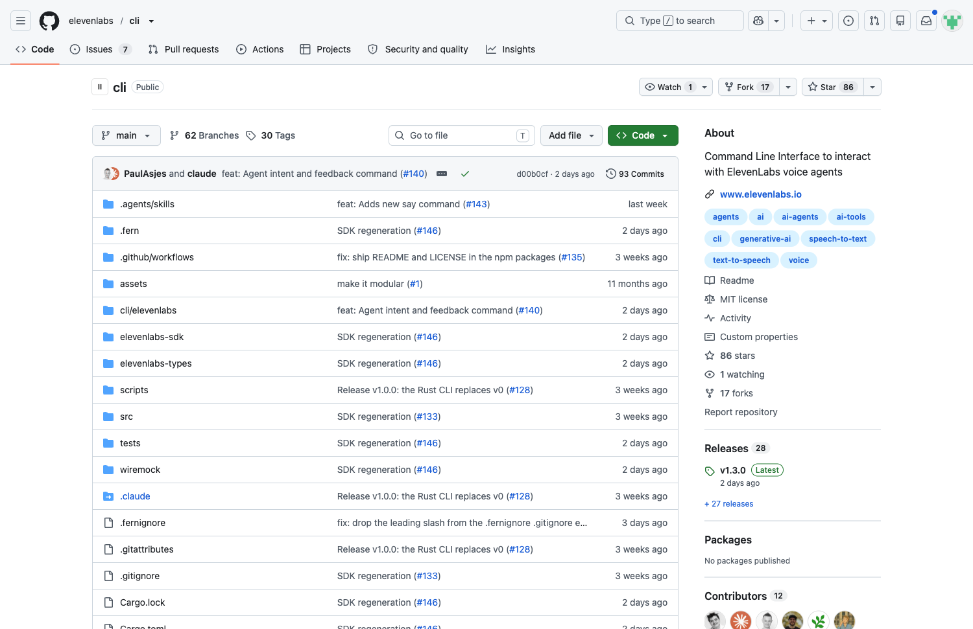973x629 pixels.
Task: Expand the Star lists arrow
Action: click(872, 87)
